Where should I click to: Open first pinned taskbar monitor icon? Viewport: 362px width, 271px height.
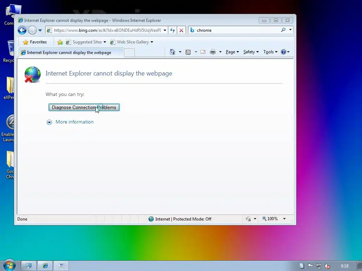coord(29,266)
